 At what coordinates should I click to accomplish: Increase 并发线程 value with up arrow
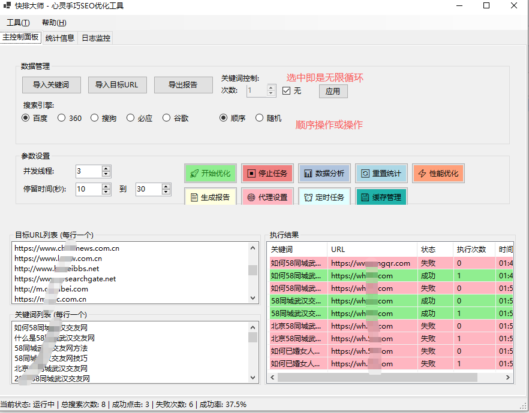click(106, 168)
